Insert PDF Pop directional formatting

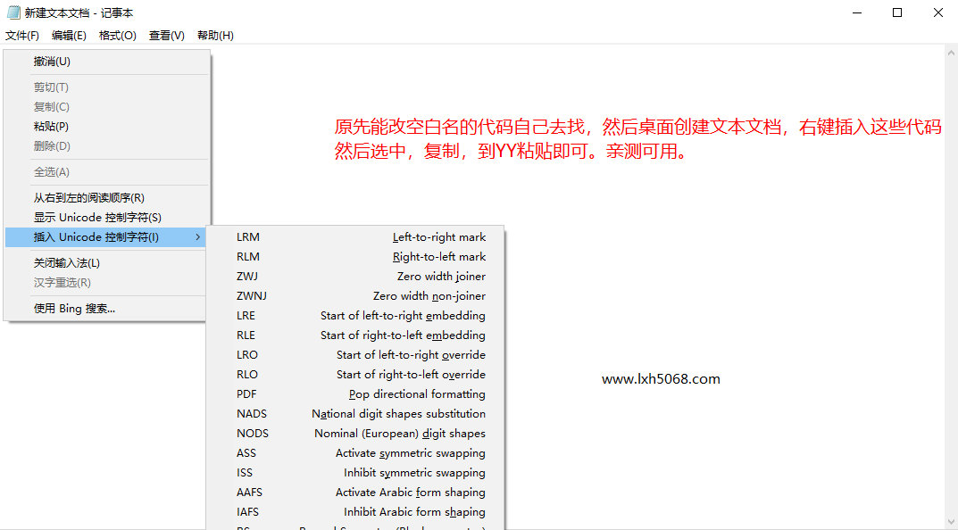[x=357, y=394]
